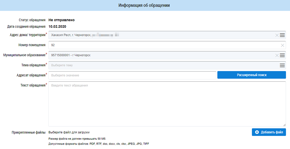The width and height of the screenshot is (290, 149).
Task: Click 'Тема обращения' label
Action: (33, 65)
